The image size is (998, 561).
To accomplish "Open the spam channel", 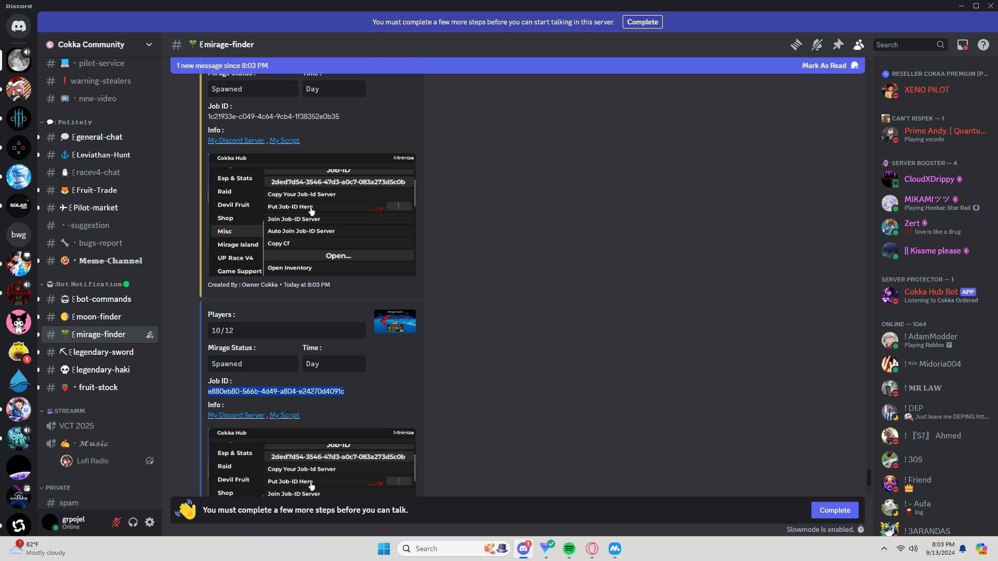I will pyautogui.click(x=100, y=503).
